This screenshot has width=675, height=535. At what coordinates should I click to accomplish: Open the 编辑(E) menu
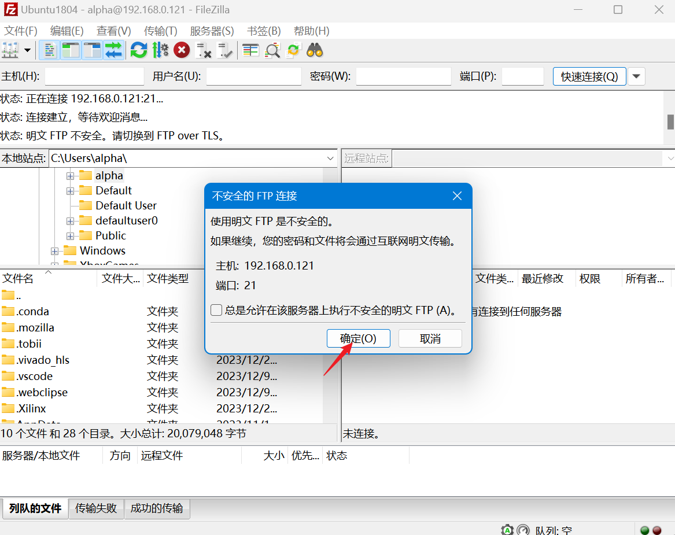(67, 31)
